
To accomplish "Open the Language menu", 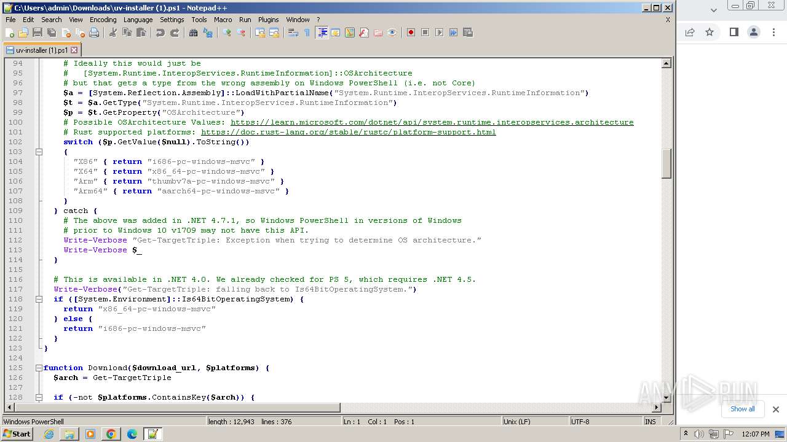I will click(138, 20).
